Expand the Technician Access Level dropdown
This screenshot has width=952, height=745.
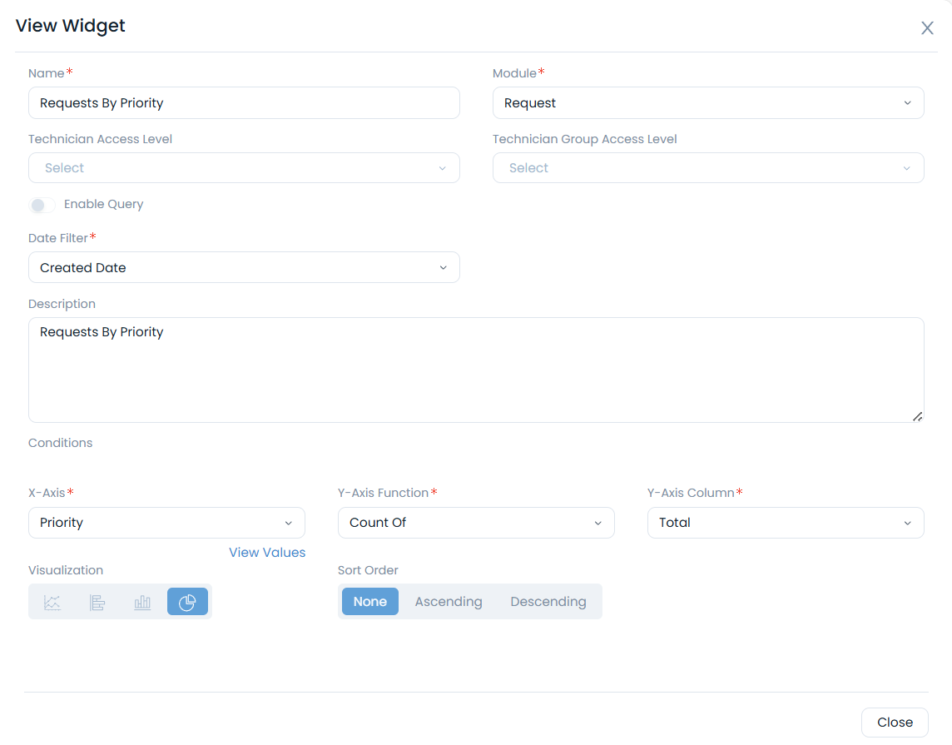244,168
